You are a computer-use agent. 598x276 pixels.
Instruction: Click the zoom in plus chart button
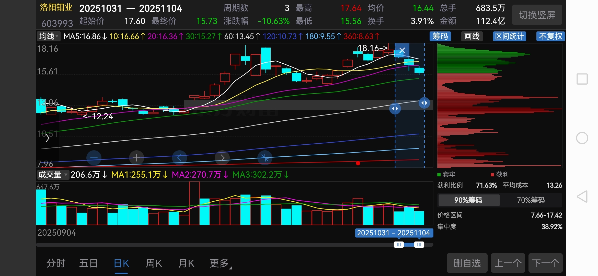pos(136,158)
